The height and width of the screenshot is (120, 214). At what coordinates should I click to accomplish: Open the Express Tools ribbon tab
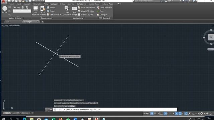coord(94,4)
